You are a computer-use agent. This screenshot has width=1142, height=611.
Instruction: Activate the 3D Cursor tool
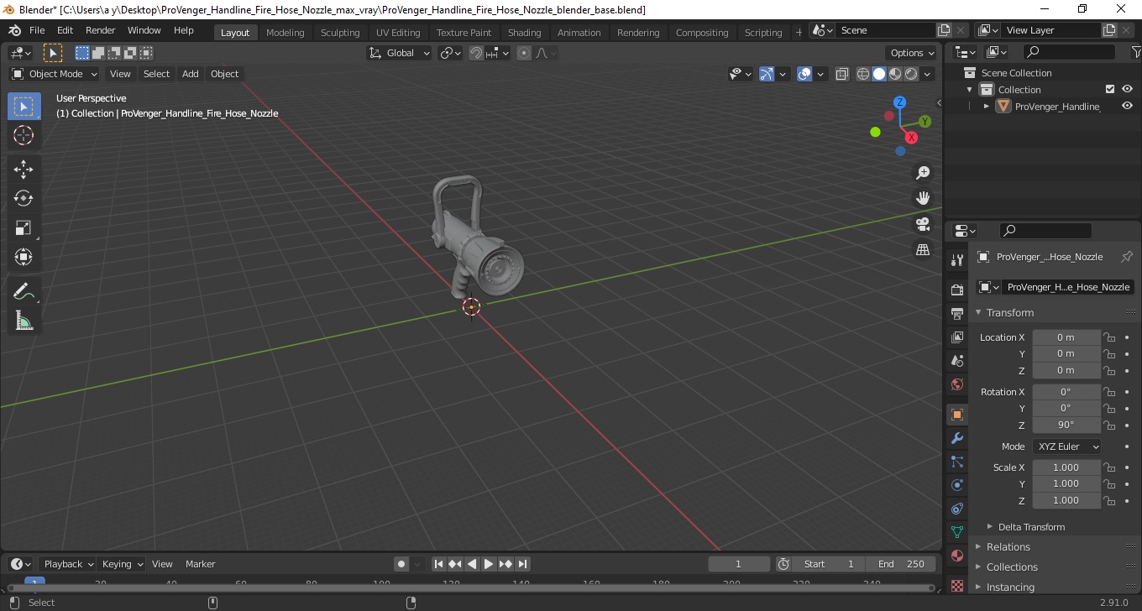pos(24,135)
